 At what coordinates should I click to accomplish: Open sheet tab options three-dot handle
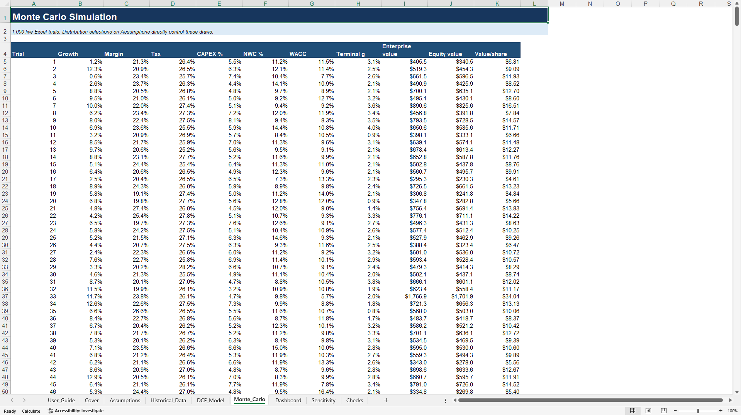tap(446, 400)
